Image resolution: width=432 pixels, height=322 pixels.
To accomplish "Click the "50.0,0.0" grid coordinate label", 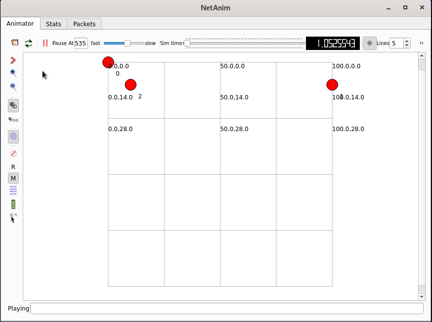I will pos(232,66).
